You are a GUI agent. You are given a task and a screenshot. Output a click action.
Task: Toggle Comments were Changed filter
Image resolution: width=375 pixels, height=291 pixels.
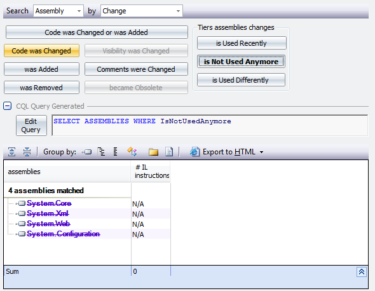136,69
